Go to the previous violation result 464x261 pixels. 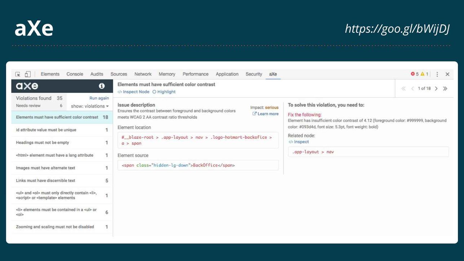point(412,89)
